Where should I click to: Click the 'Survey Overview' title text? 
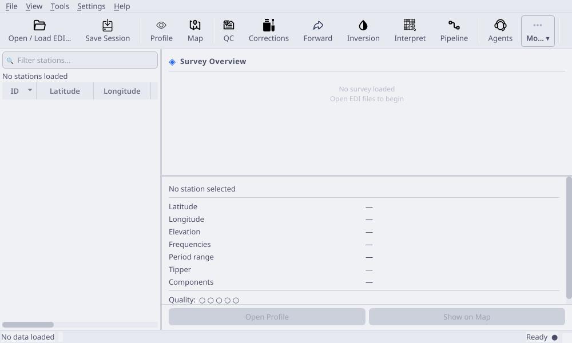[x=213, y=61]
